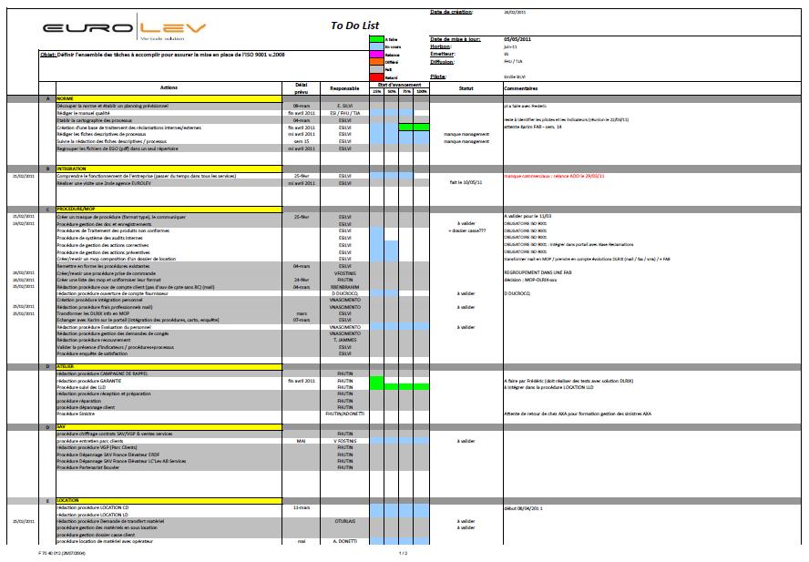The image size is (809, 562).
Task: Click the "Objet" description line about ISO 9001
Action: (162, 54)
